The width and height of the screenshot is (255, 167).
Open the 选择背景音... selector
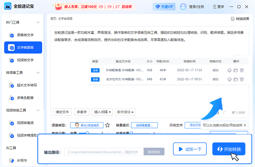(144, 125)
